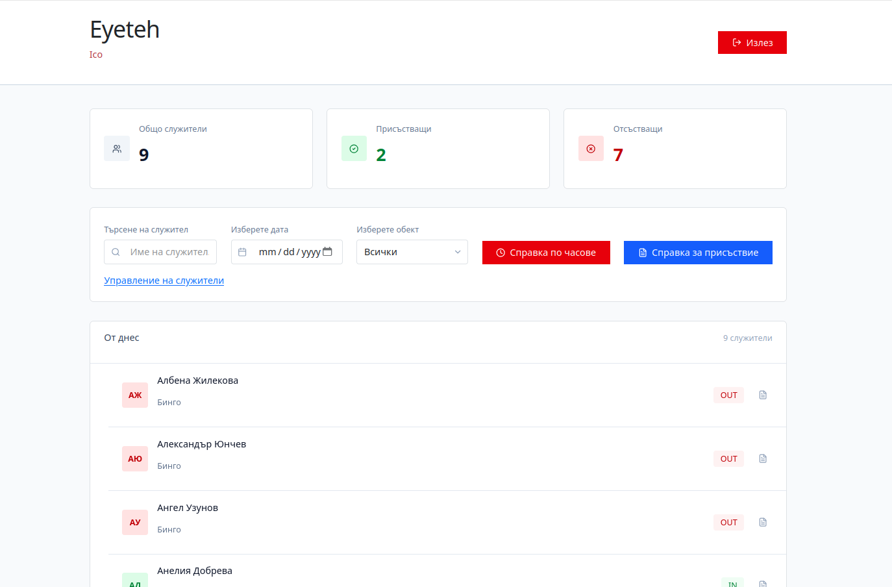This screenshot has height=587, width=892.
Task: Click the small calendar icon left of date
Action: pos(242,252)
